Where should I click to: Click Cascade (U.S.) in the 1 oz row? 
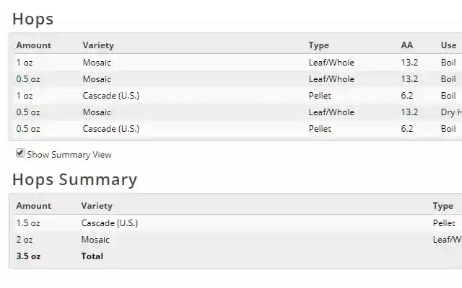110,96
